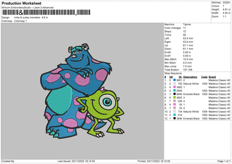232x164 pixels.
Task: Click the Total Bobbin value '197.15ft'
Action: (x=188, y=70)
